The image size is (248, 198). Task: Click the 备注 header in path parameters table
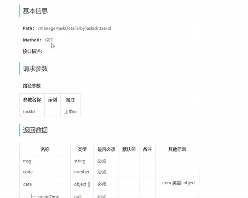tap(70, 100)
